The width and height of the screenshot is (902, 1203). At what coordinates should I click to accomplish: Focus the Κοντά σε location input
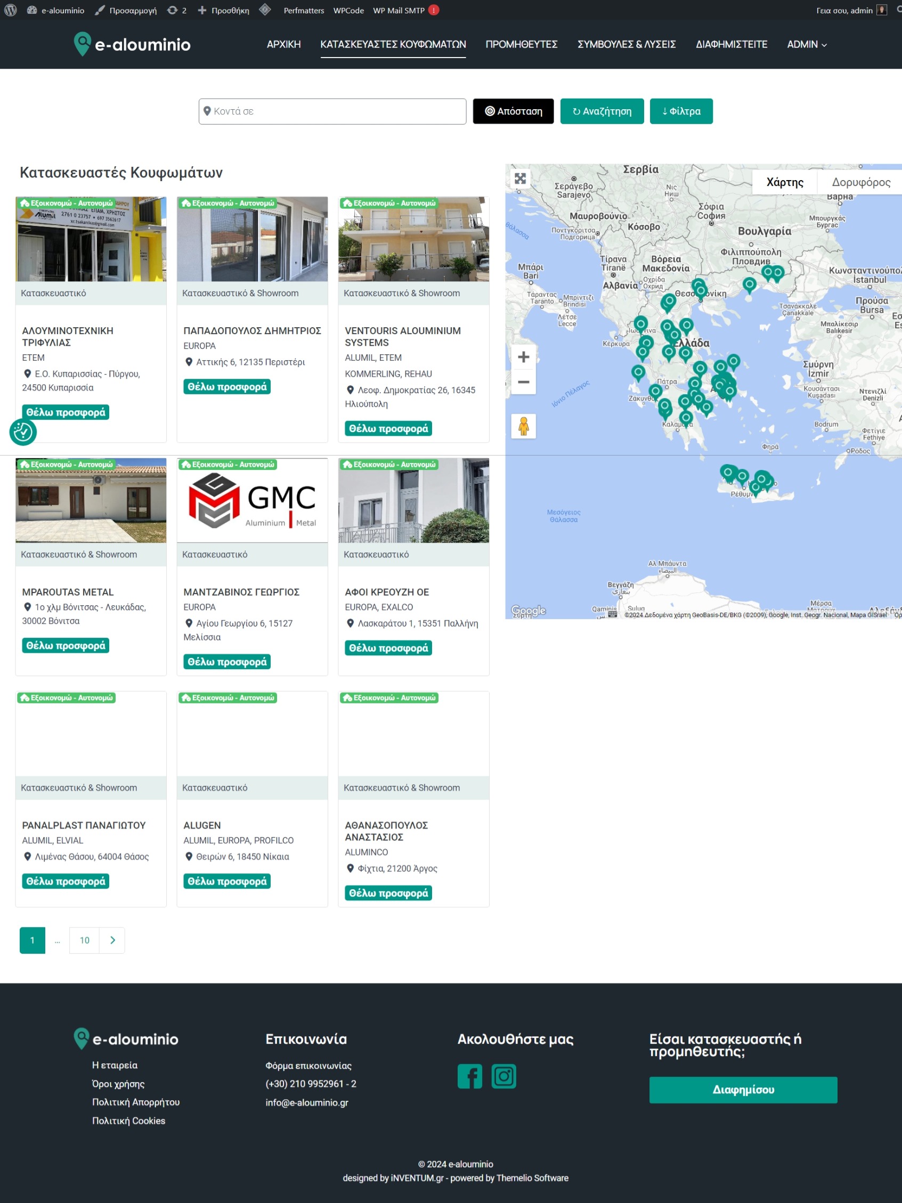[332, 111]
